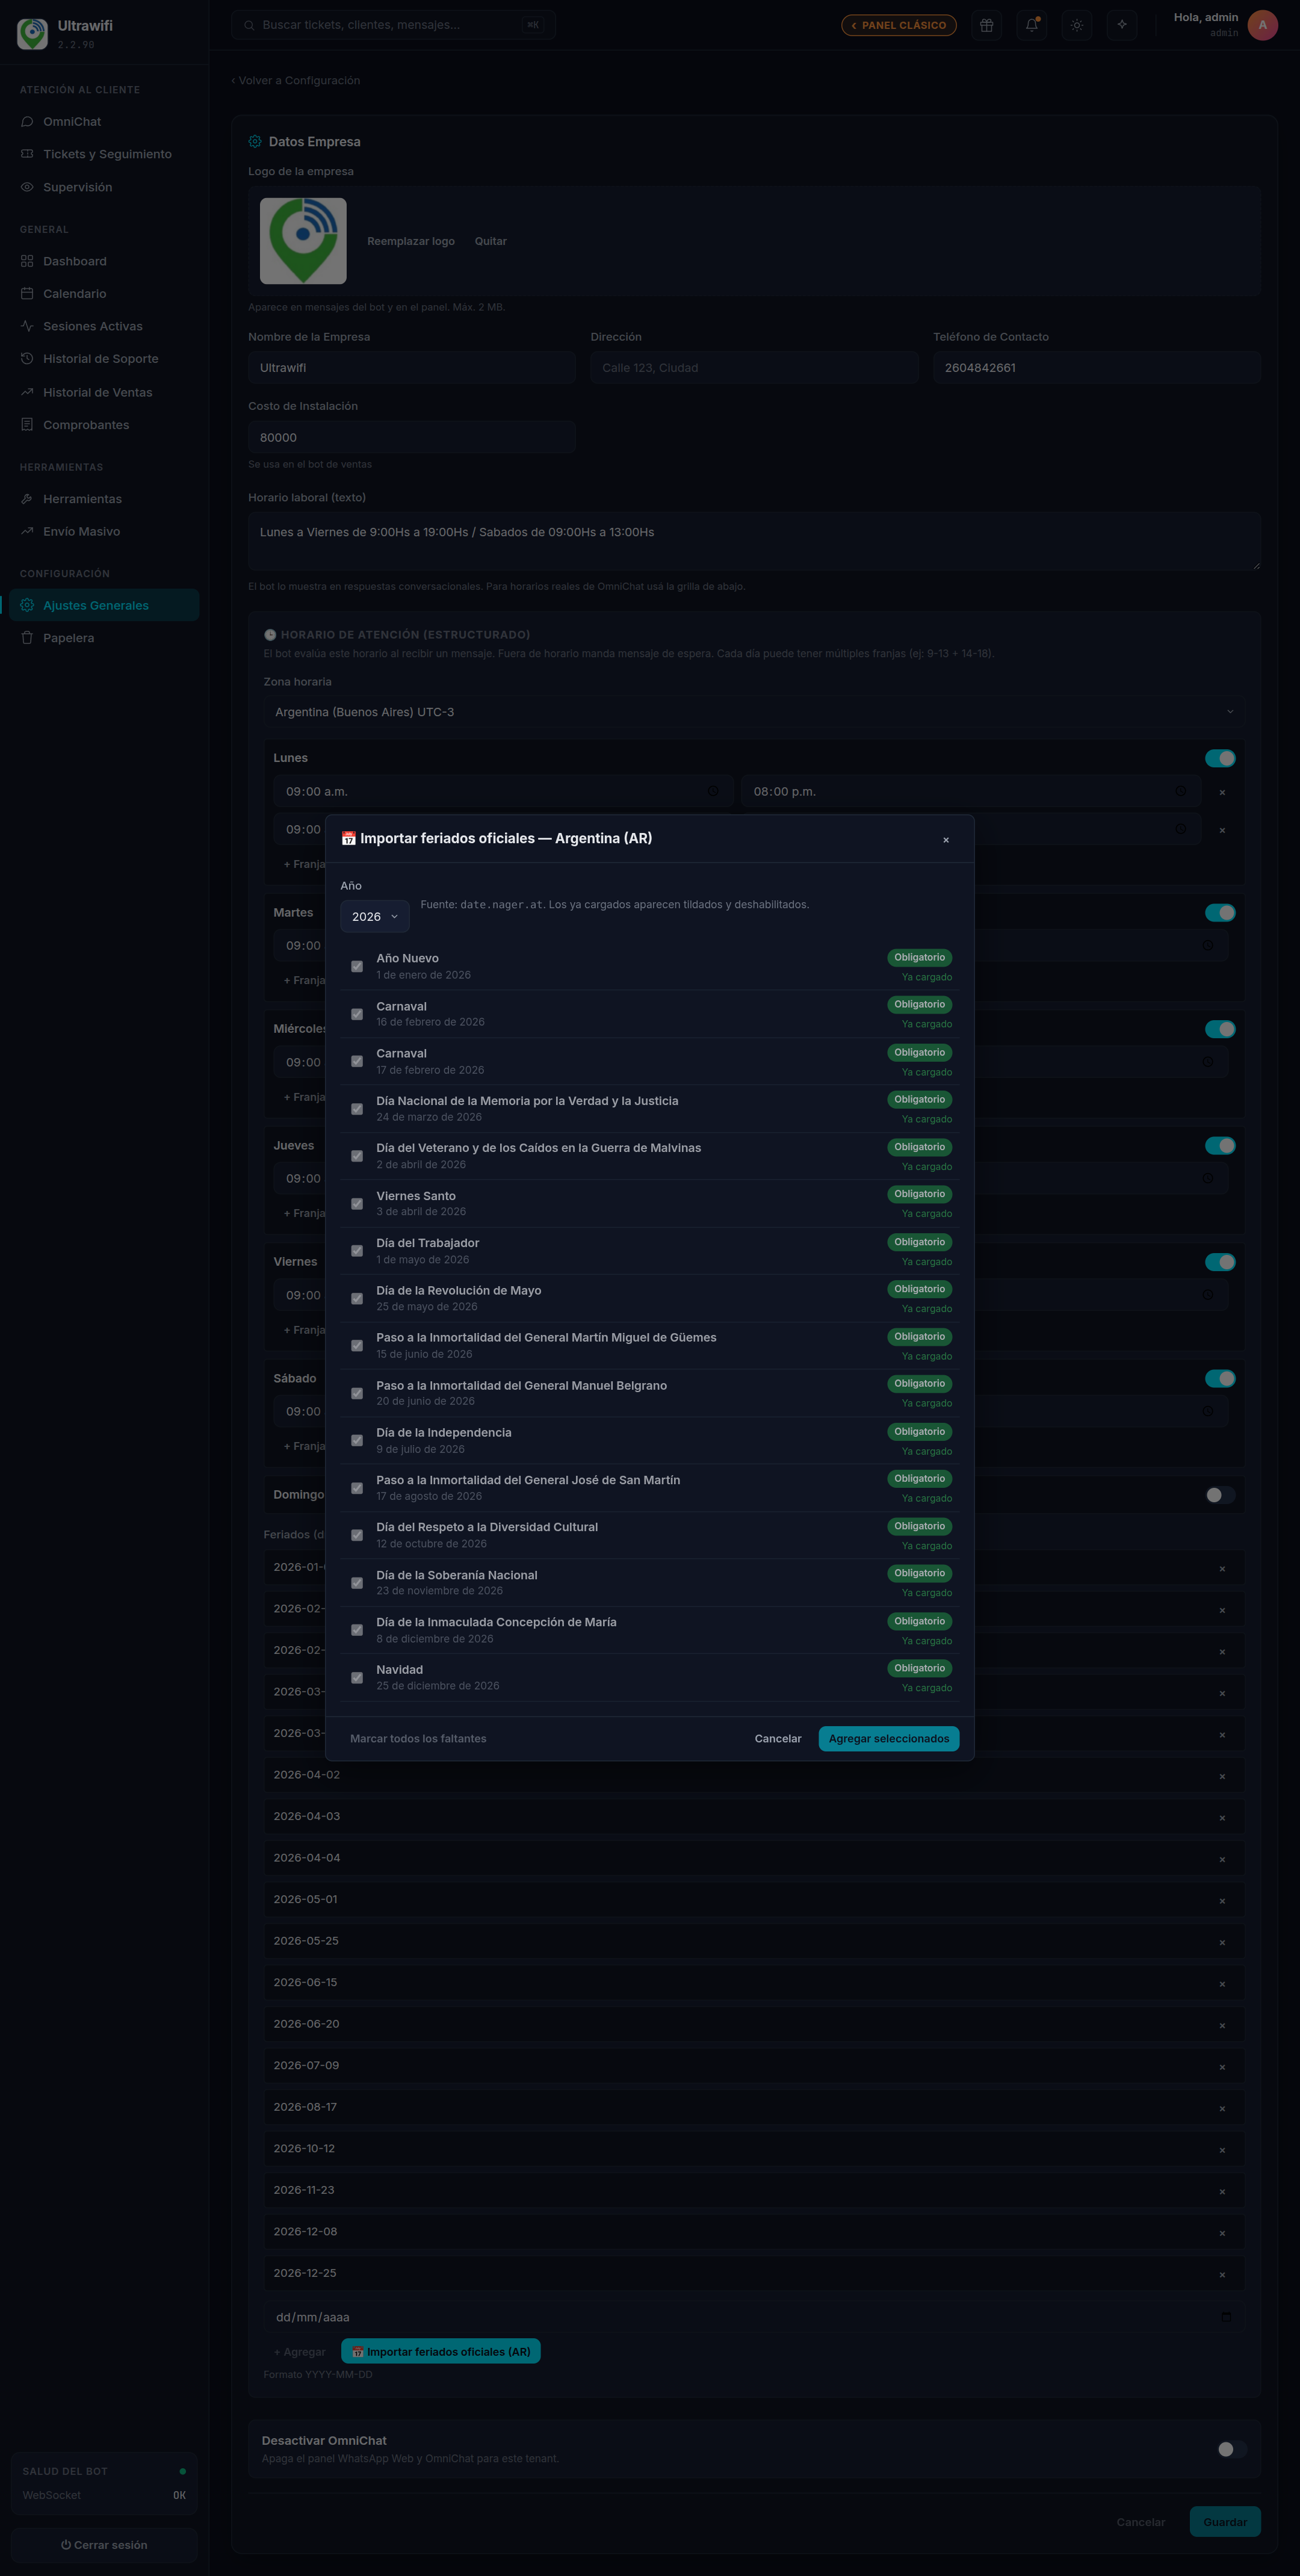This screenshot has width=1300, height=2576.
Task: Click the Teléfono de Contacto field
Action: click(x=1097, y=368)
